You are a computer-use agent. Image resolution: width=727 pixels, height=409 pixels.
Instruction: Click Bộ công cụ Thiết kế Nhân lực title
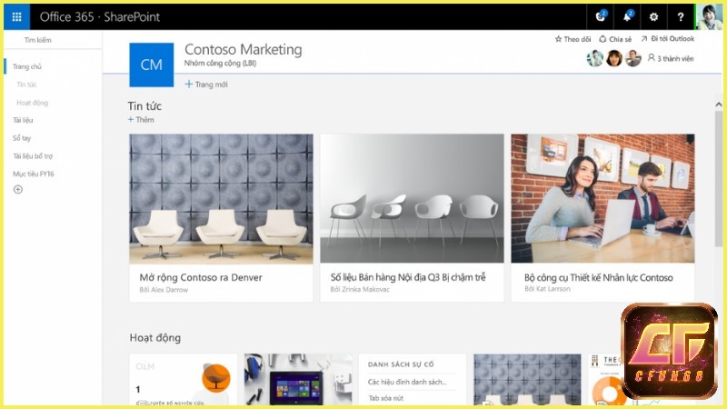(x=599, y=278)
